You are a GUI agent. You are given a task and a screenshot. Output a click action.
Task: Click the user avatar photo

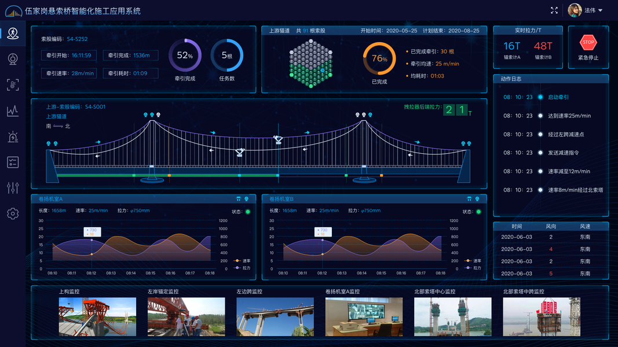575,10
